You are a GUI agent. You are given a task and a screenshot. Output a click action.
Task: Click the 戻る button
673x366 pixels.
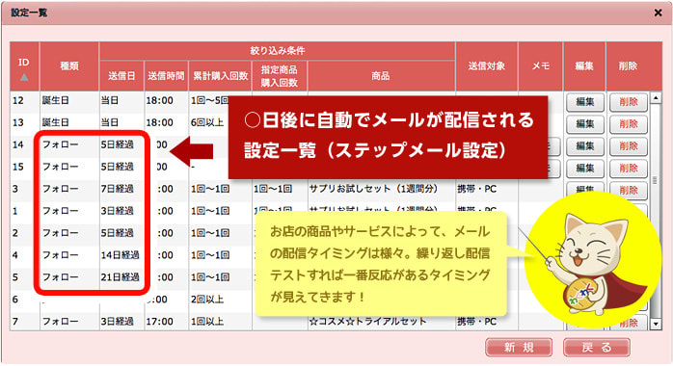point(597,348)
